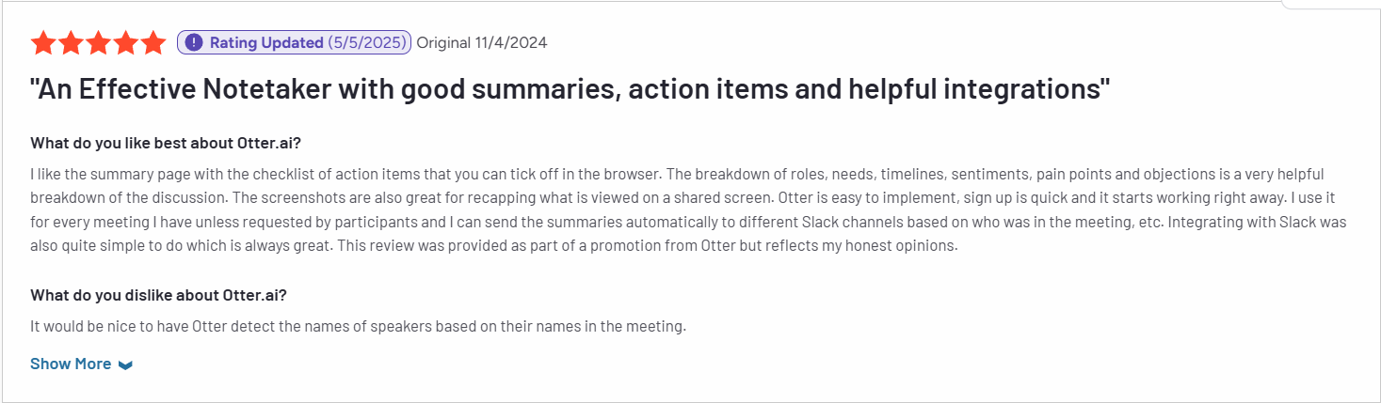1381x403 pixels.
Task: Click the fifth rating star
Action: coord(153,42)
